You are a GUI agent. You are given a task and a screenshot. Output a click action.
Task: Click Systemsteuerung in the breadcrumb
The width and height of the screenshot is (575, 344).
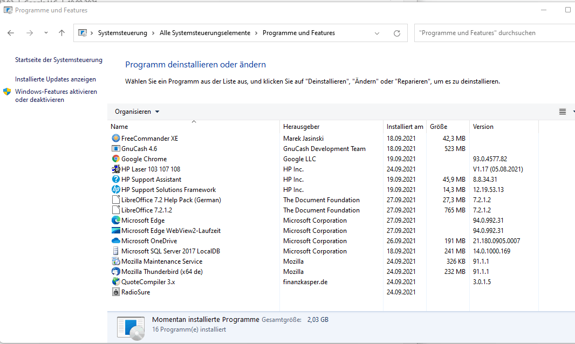[x=122, y=33]
